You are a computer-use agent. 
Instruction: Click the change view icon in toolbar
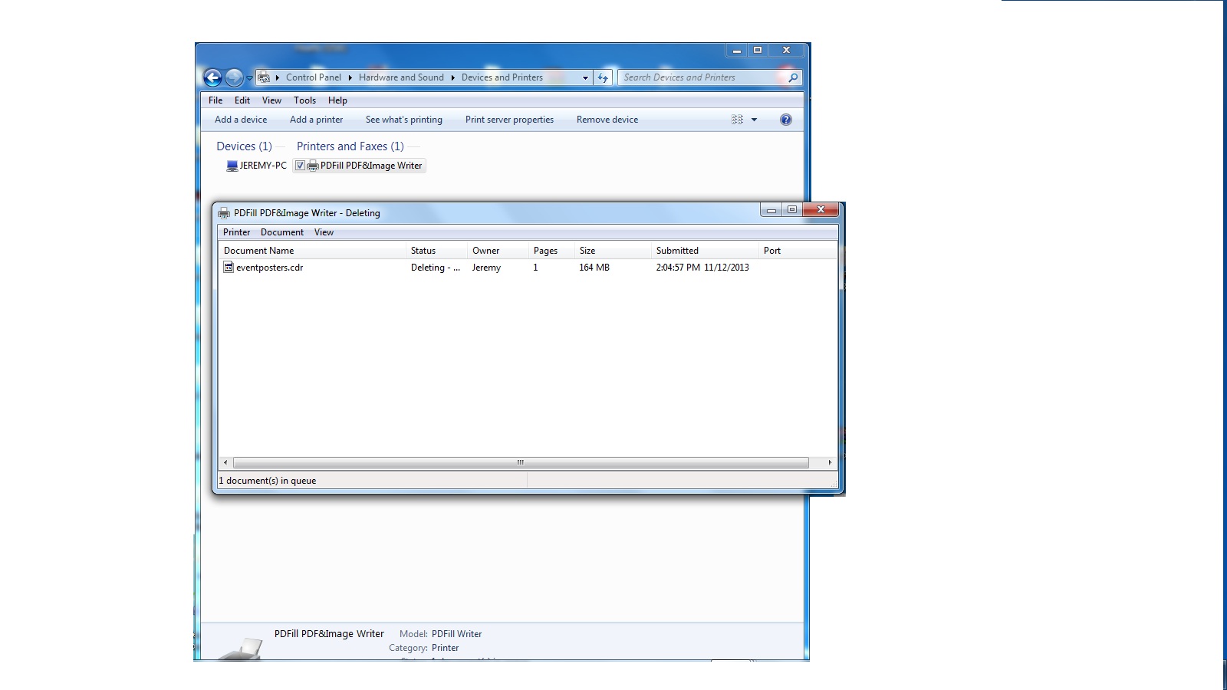[737, 120]
